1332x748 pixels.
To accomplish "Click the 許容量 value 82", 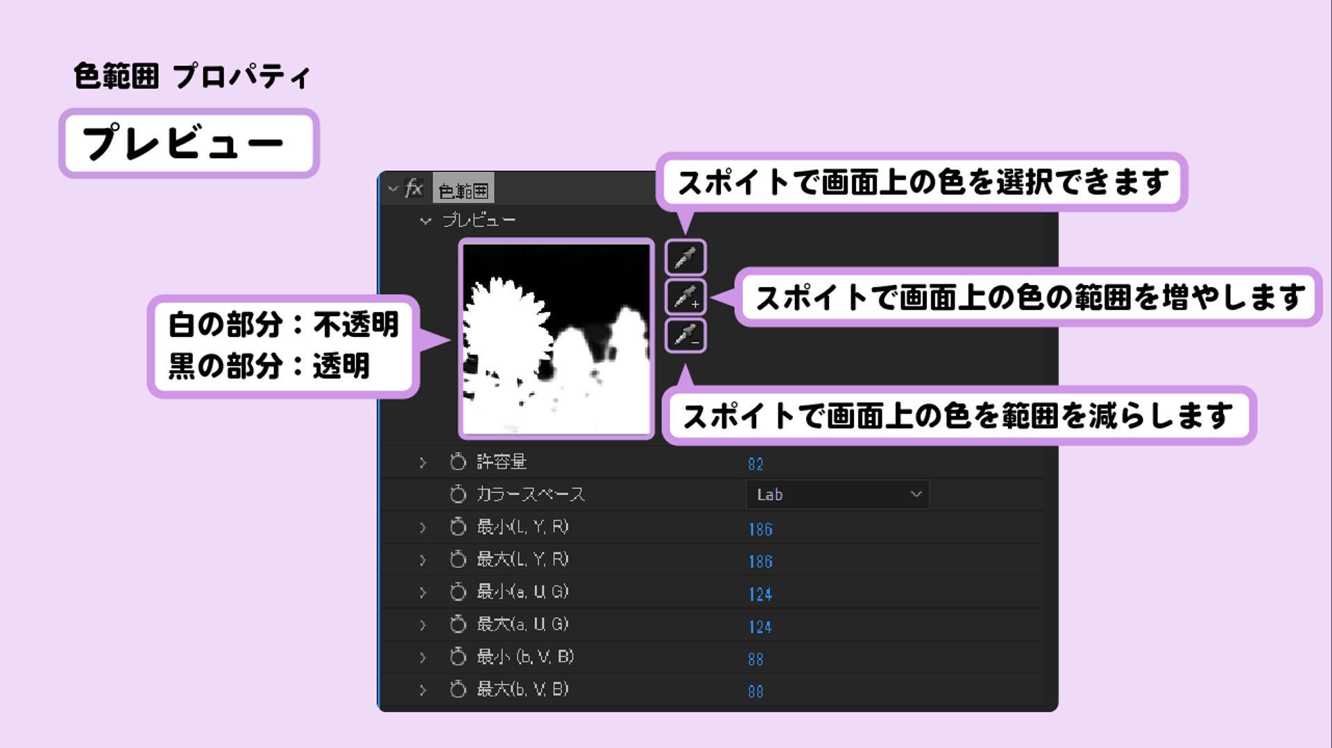I will 755,464.
